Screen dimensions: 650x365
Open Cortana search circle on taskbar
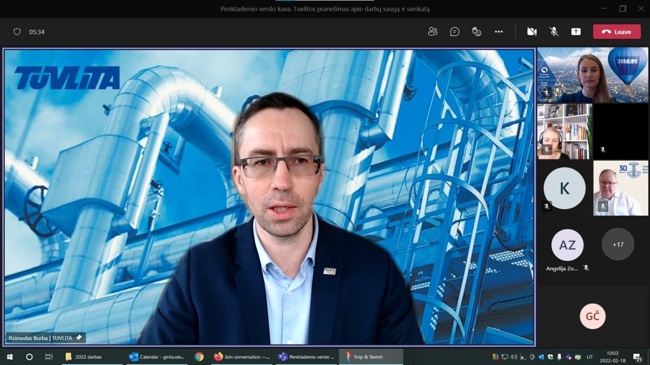pos(29,357)
